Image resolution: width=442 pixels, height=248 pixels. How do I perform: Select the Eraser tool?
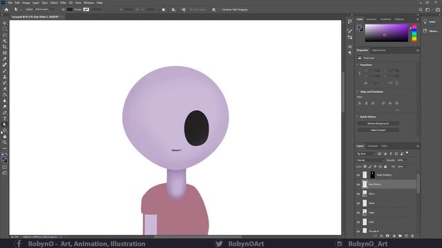coord(5,89)
